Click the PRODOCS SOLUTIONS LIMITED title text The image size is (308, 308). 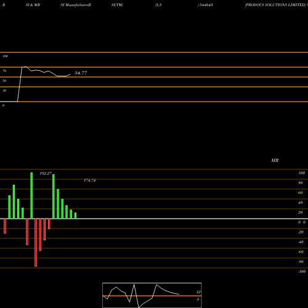(x=275, y=5)
